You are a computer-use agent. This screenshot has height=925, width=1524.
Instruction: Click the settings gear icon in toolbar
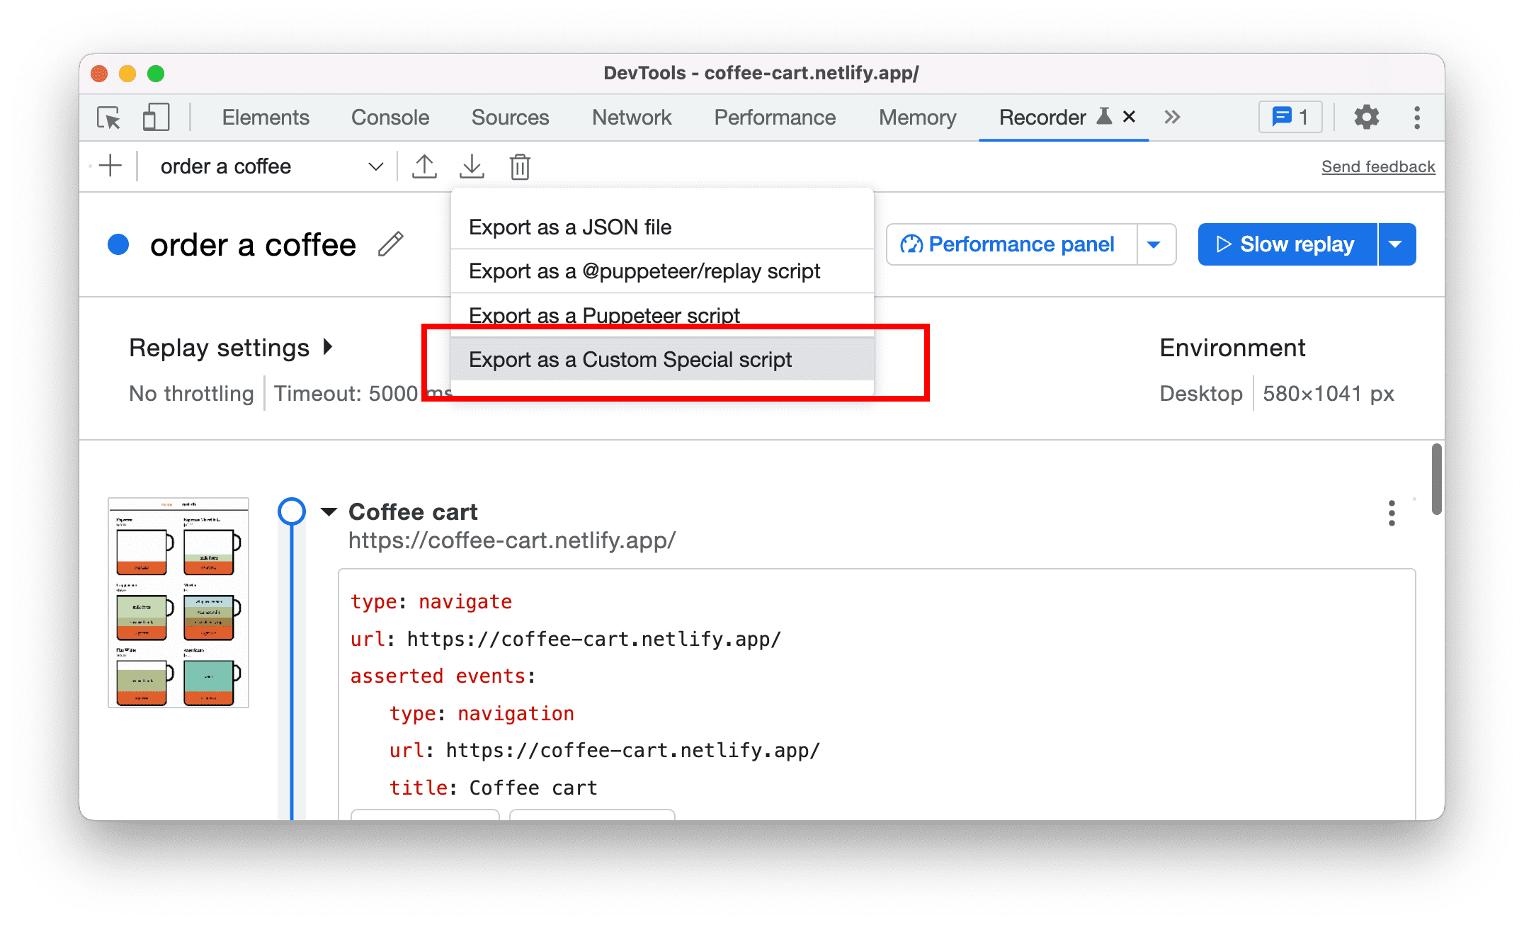(x=1365, y=118)
